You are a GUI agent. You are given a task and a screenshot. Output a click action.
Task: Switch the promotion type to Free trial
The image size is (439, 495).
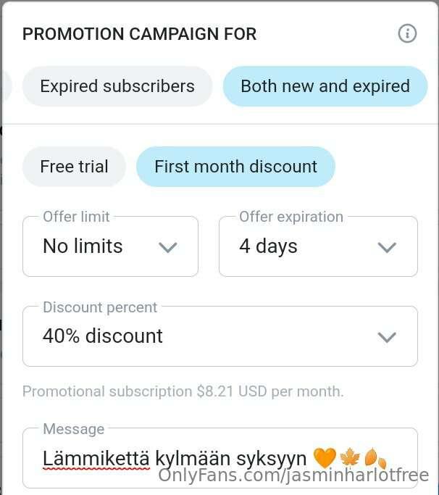[74, 167]
